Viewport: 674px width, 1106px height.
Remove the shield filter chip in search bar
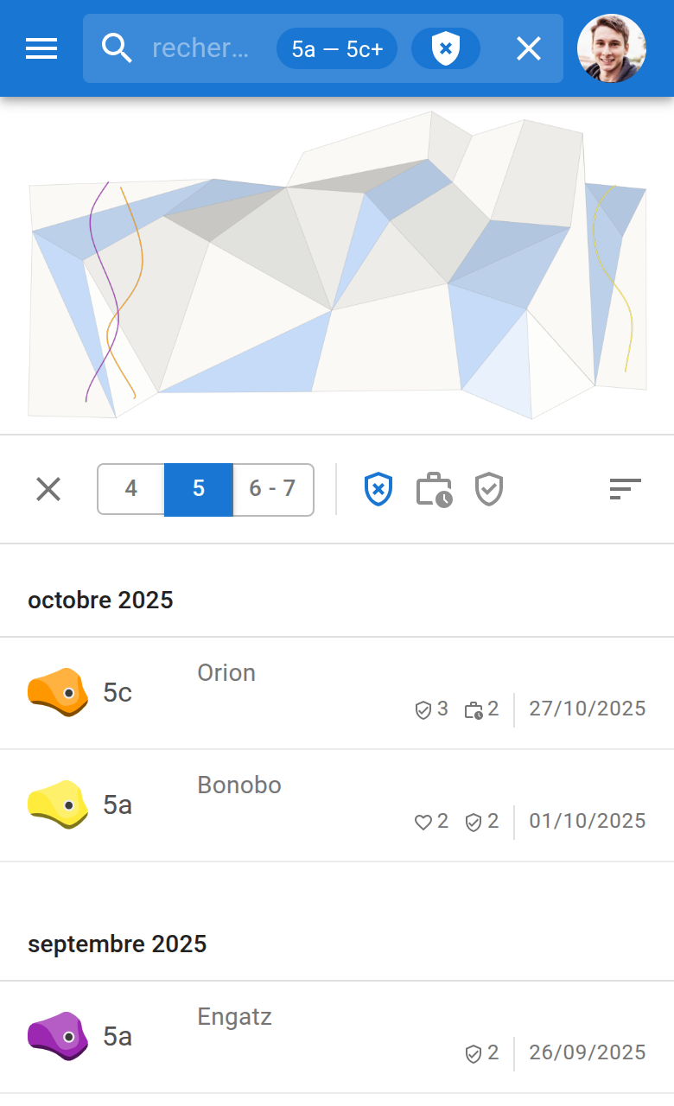tap(445, 48)
